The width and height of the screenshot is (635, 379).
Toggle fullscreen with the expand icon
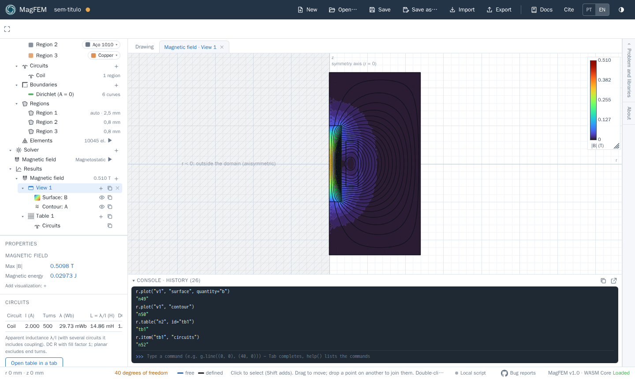pos(7,29)
